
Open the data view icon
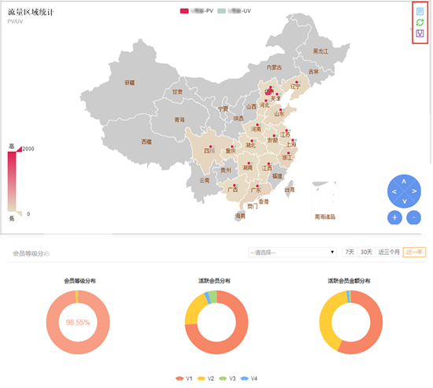pyautogui.click(x=420, y=11)
